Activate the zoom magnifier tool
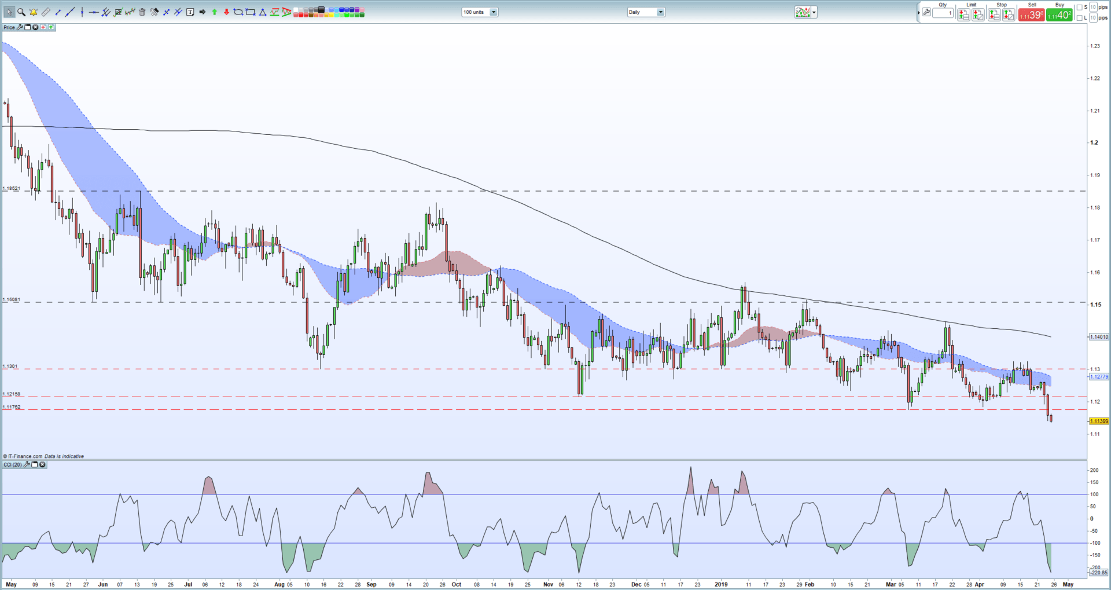1111x590 pixels. coord(21,12)
